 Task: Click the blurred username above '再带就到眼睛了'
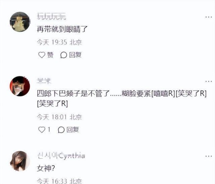(52, 16)
